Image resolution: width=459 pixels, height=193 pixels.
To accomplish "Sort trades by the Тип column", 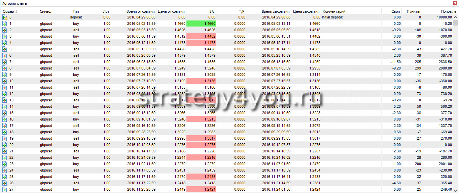I will tap(76, 11).
